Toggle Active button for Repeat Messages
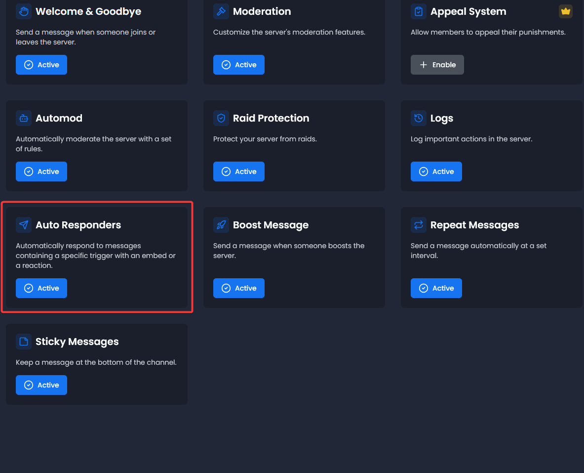 436,288
